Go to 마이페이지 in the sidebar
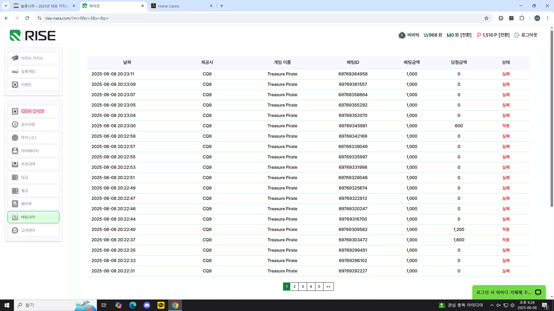 pos(33,151)
